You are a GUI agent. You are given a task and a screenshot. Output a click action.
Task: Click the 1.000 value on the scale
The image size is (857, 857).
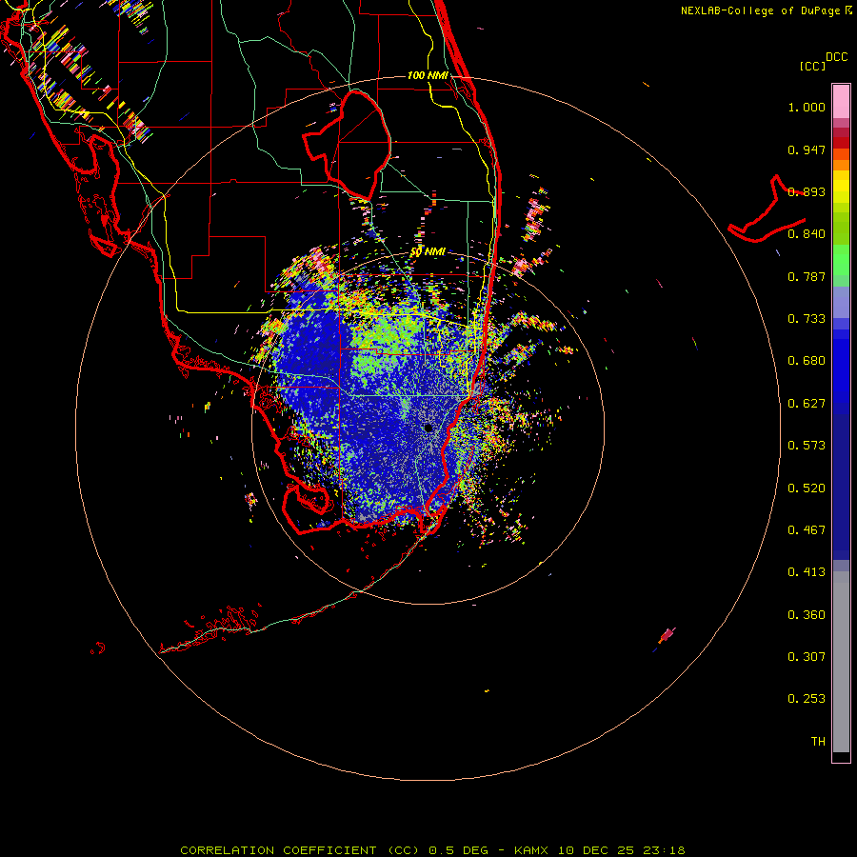807,107
